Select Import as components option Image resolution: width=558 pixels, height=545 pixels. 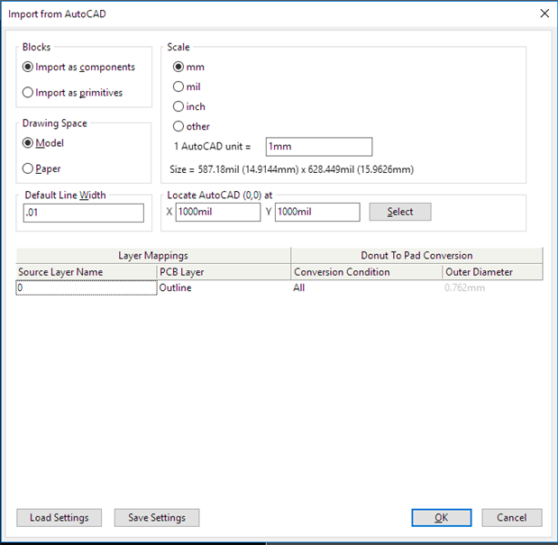78,68
